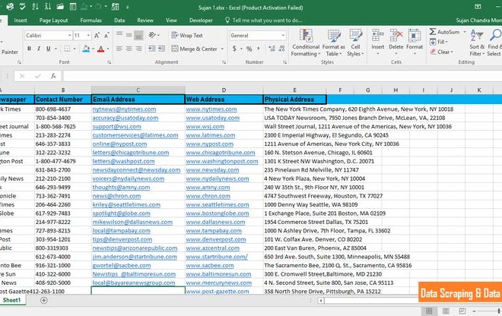Open the www.usatoday.com link

(212, 118)
